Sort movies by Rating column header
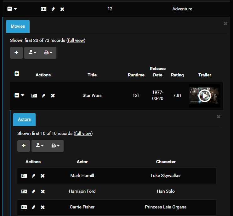The height and width of the screenshot is (216, 233). (x=177, y=75)
